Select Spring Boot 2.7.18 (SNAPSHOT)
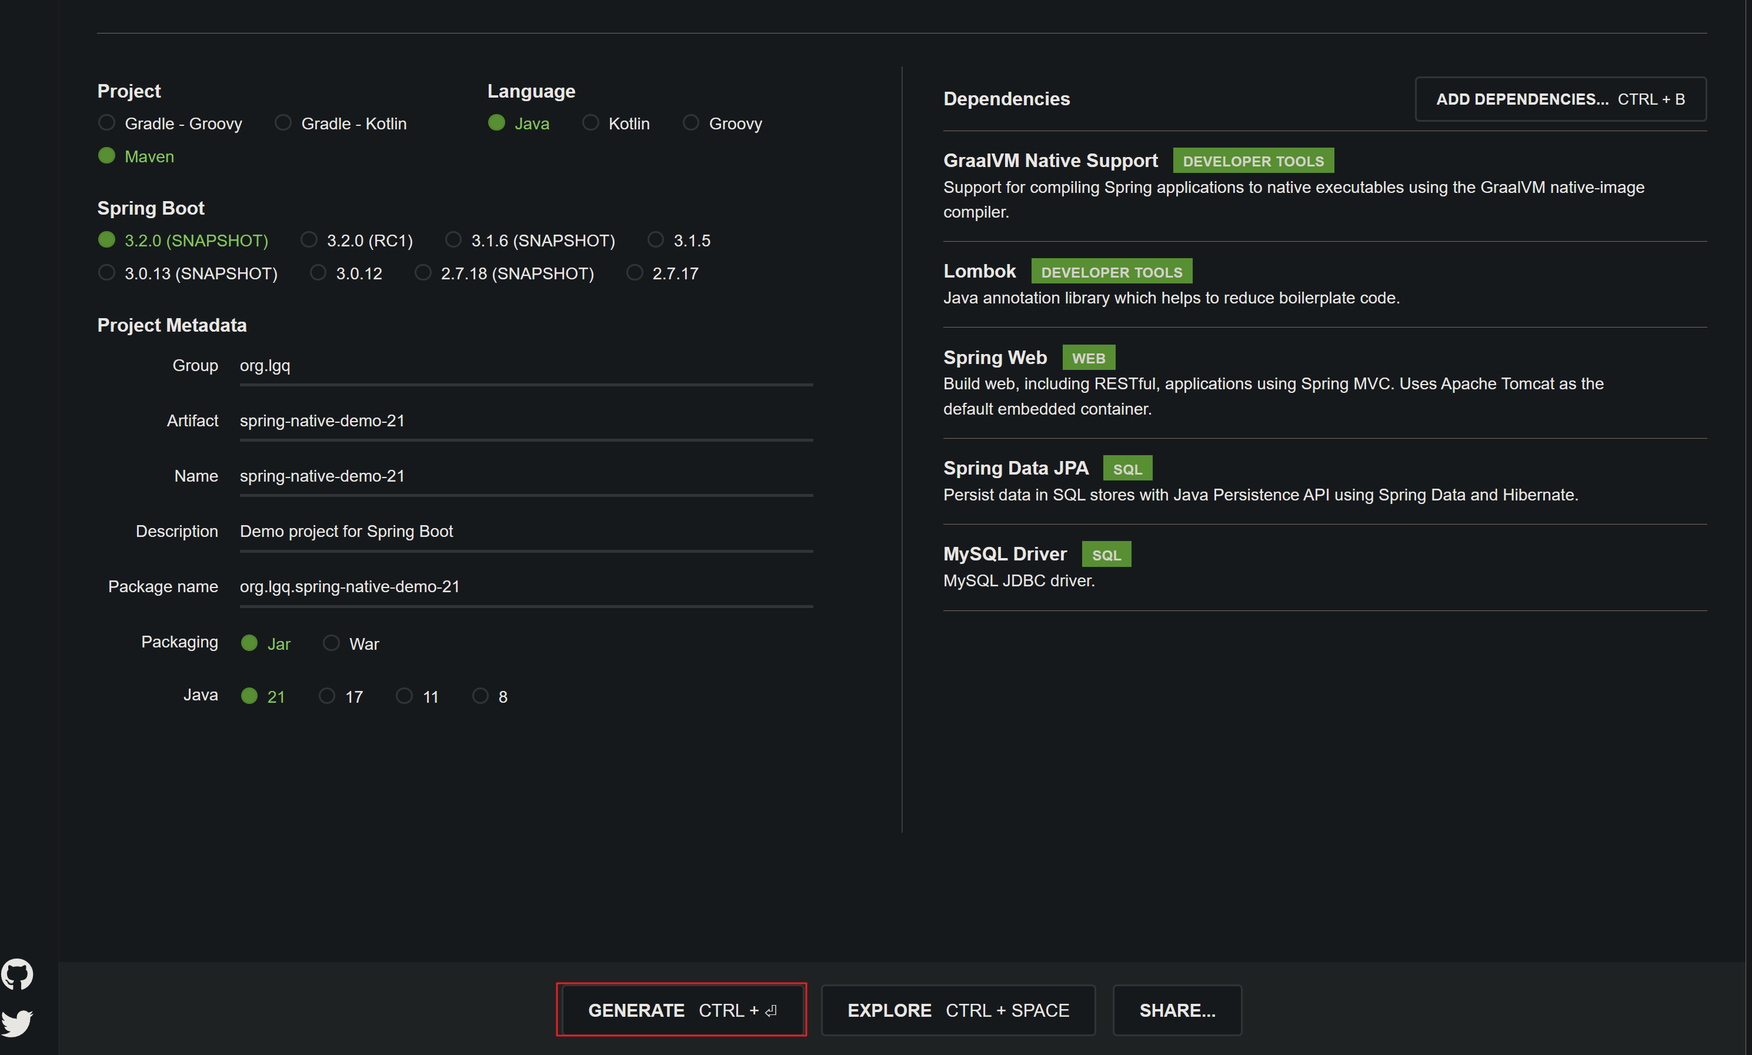Viewport: 1752px width, 1055px height. pos(505,273)
